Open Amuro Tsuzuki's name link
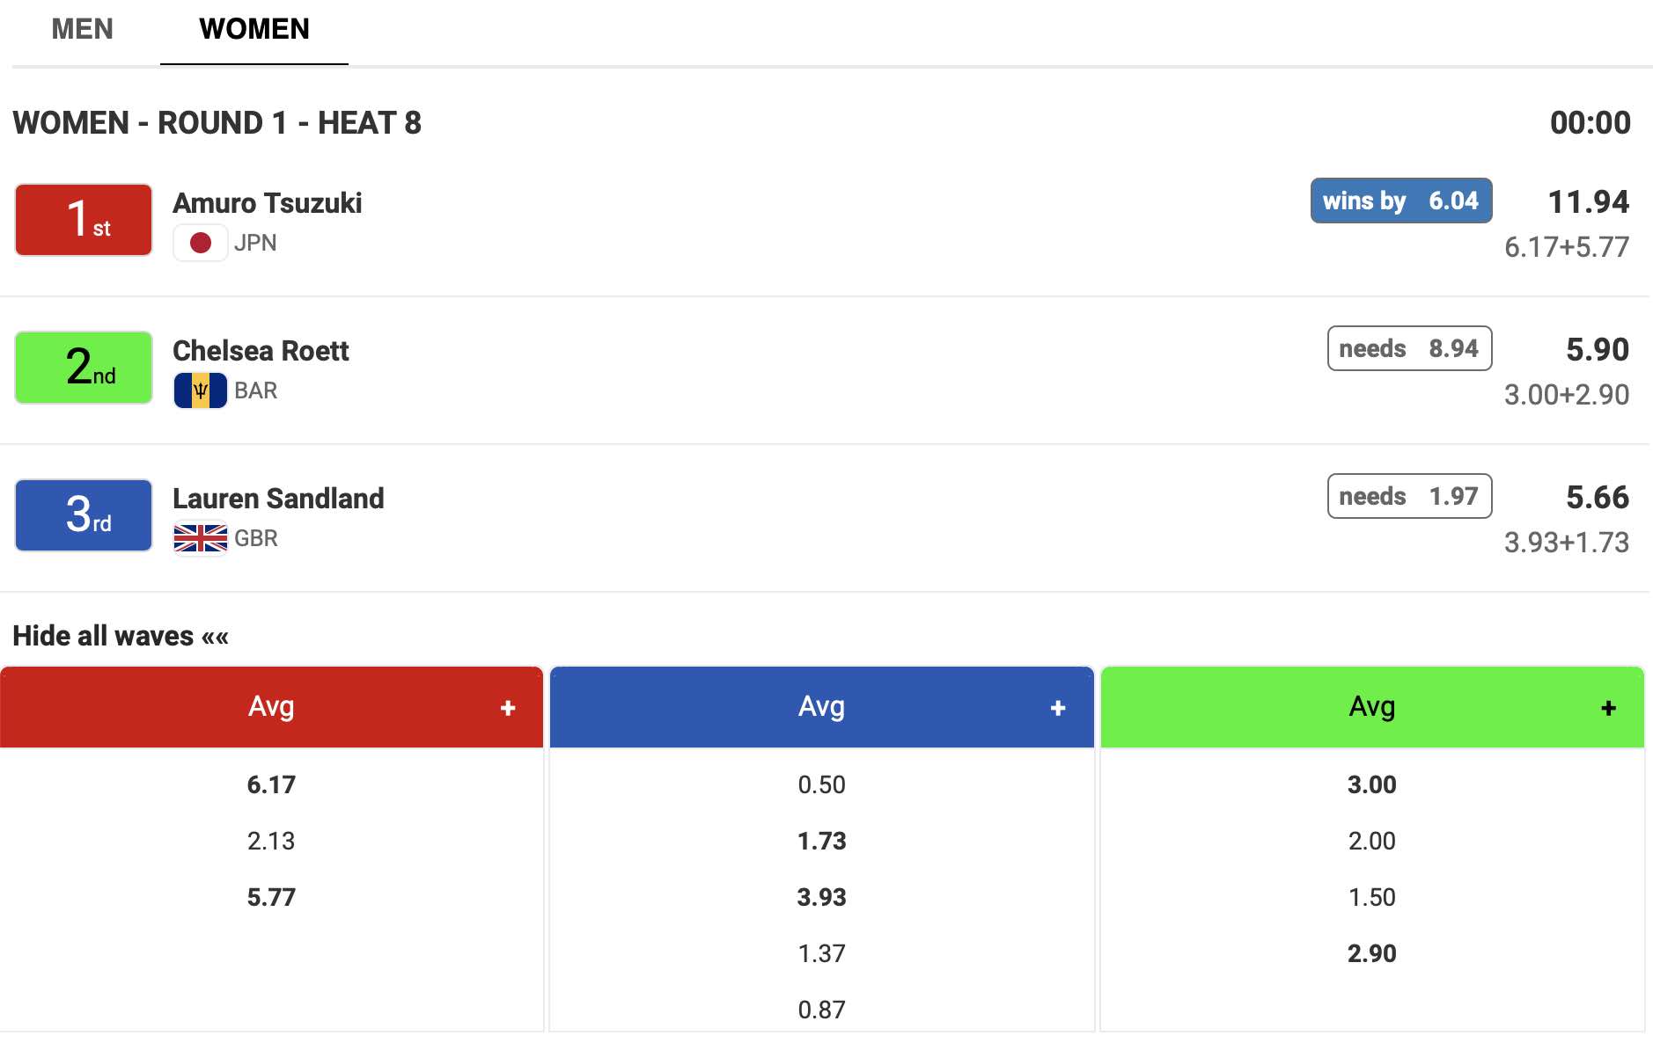The image size is (1653, 1043). [268, 203]
